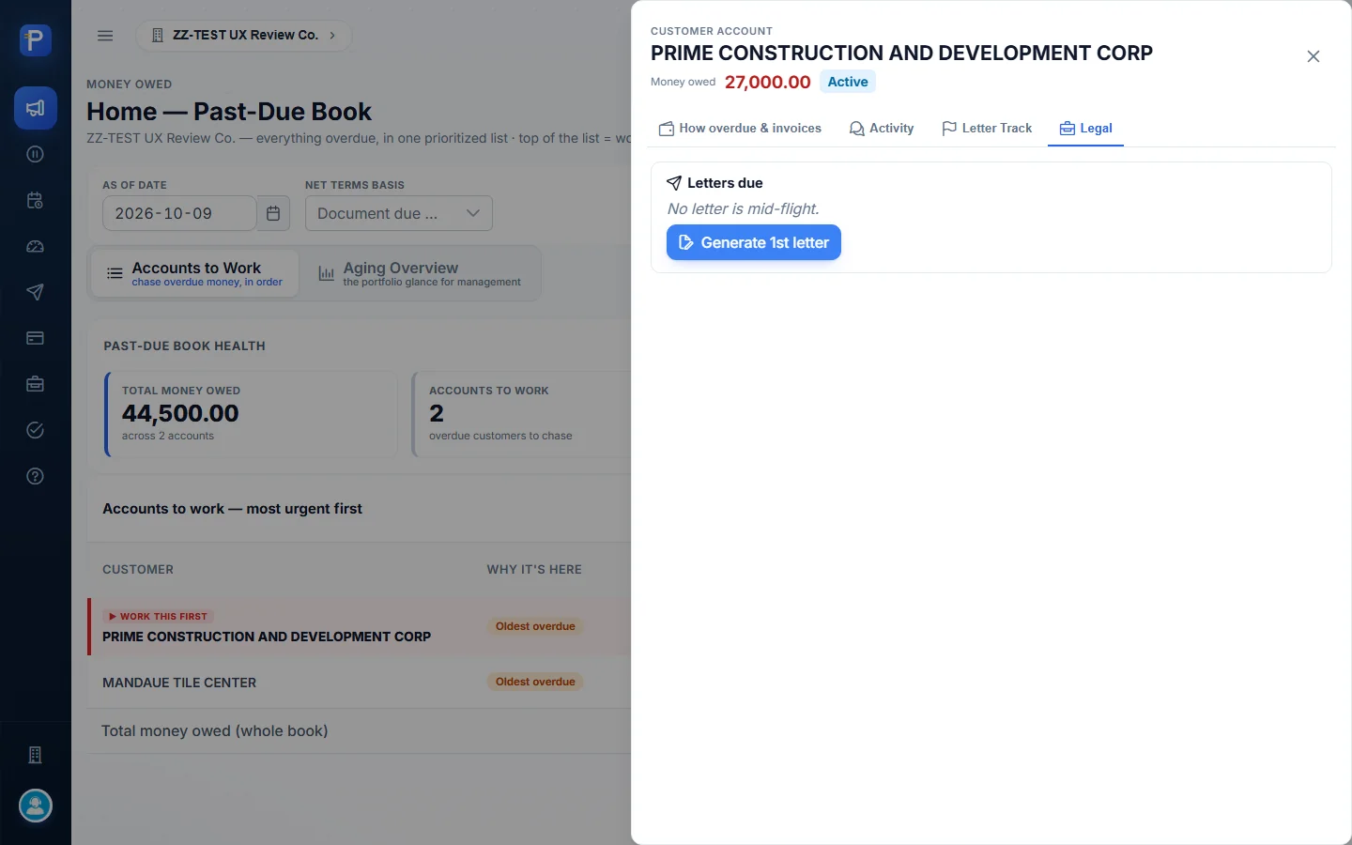Click Generate 1st letter button
This screenshot has height=845, width=1352.
pos(754,242)
